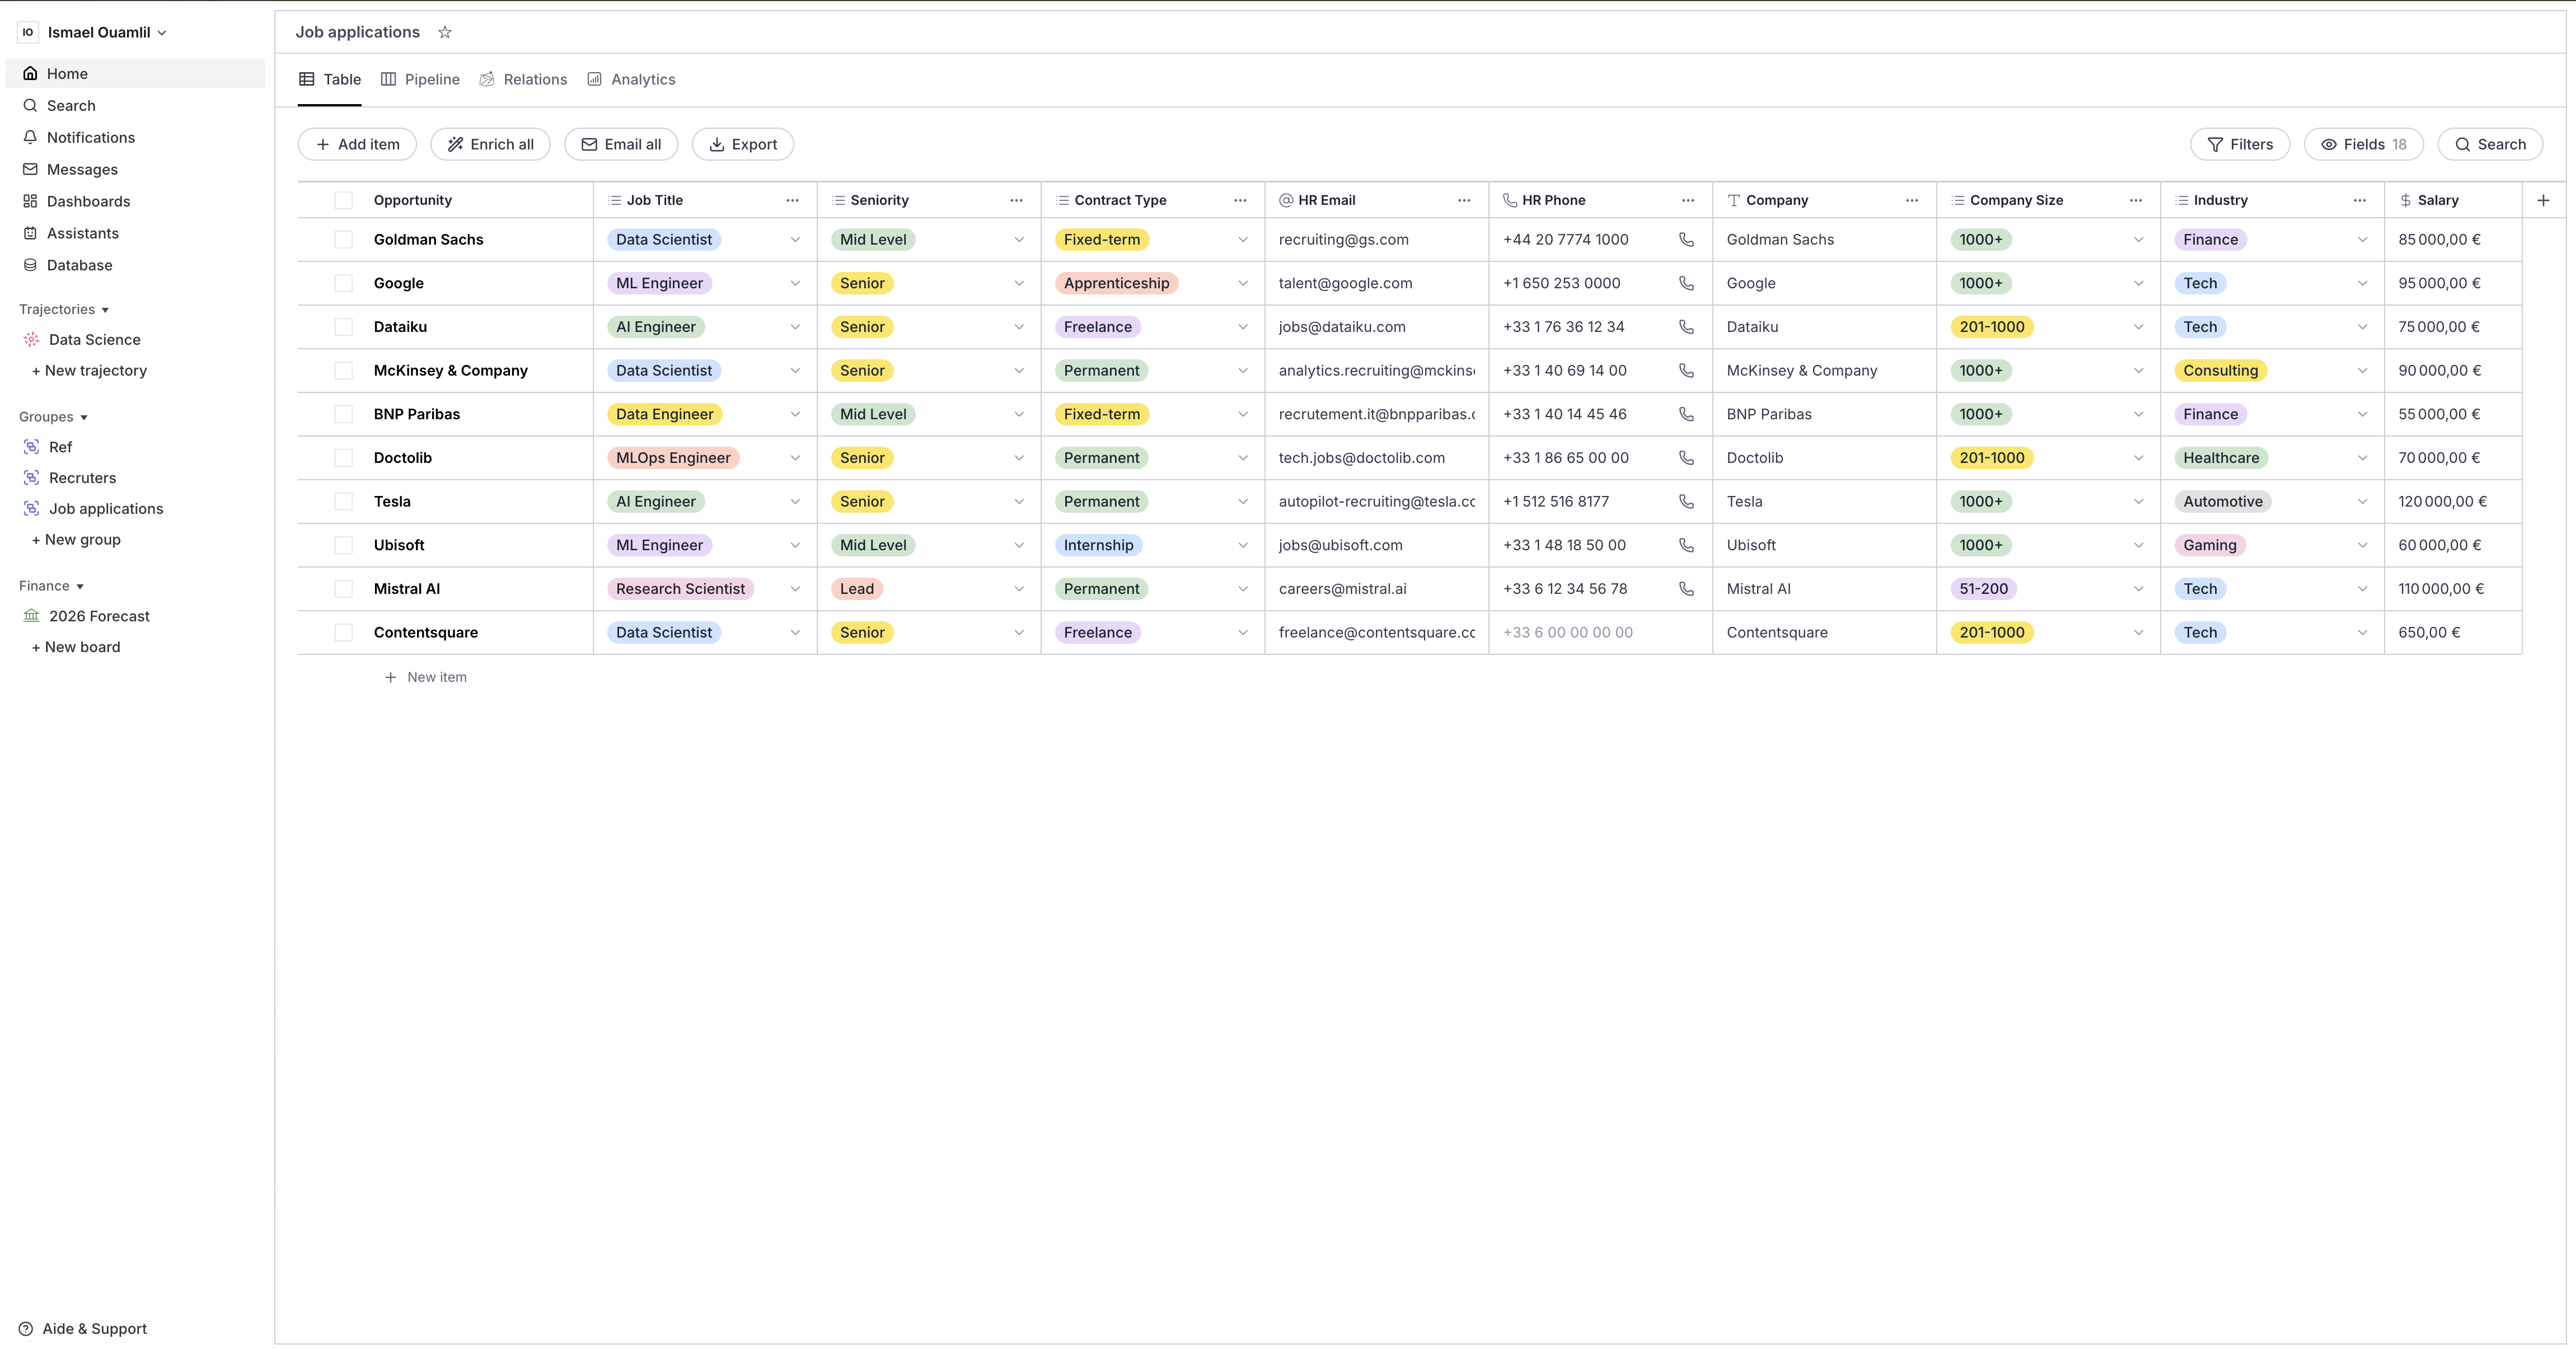Open the Assistants section
The width and height of the screenshot is (2576, 1349).
click(x=84, y=233)
